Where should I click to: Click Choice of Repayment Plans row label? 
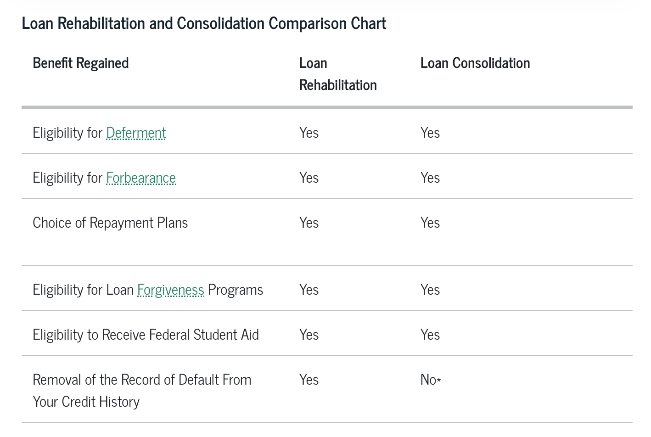click(110, 223)
